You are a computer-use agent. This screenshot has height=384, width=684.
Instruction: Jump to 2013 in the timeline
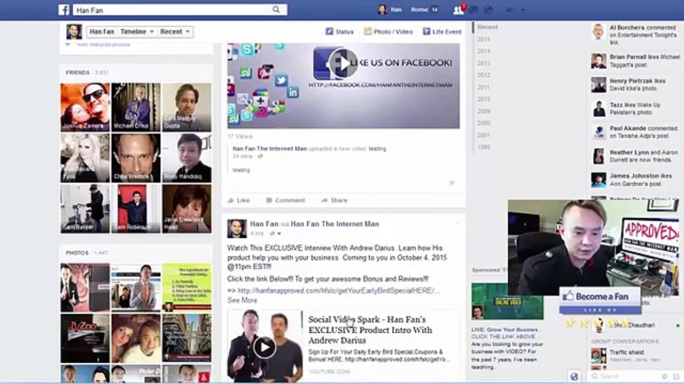click(x=484, y=63)
